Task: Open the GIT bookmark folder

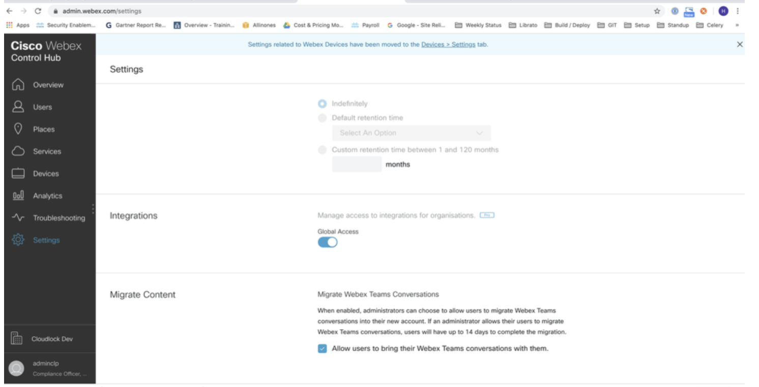Action: 607,25
